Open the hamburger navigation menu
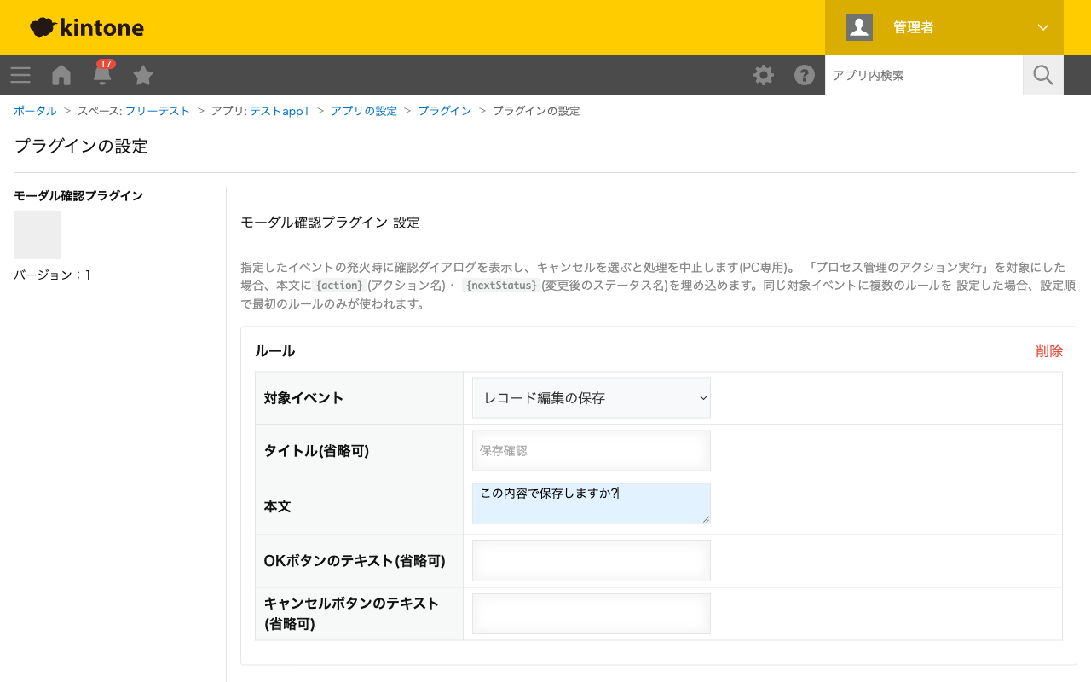 pos(20,75)
